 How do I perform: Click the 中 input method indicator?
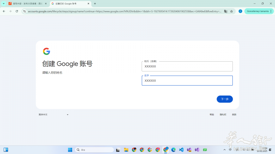click(x=230, y=150)
